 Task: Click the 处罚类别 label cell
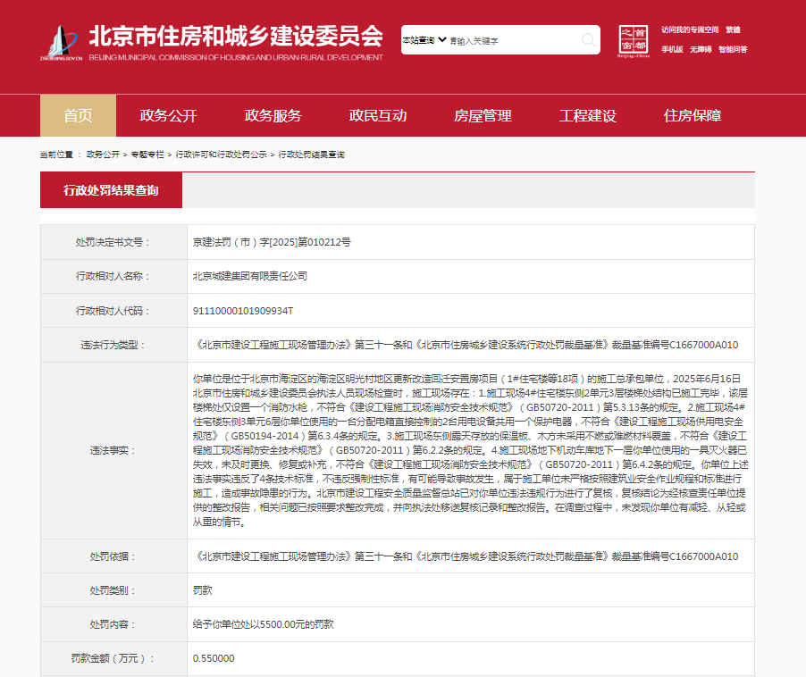113,590
